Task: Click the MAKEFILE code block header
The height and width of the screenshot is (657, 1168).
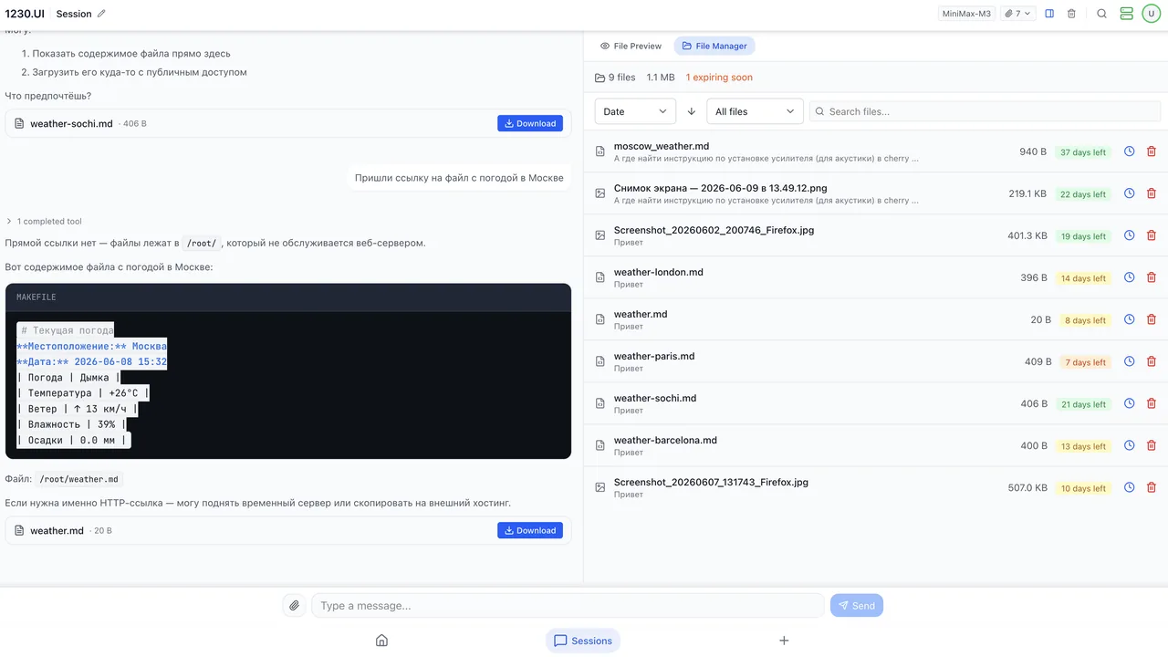Action: click(288, 297)
